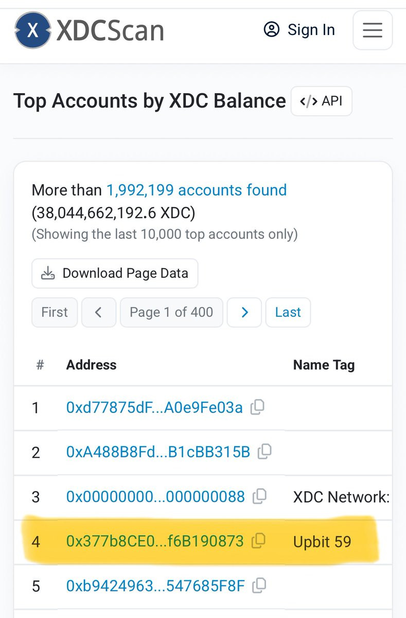Go to previous page arrow
The width and height of the screenshot is (406, 618).
(x=98, y=312)
